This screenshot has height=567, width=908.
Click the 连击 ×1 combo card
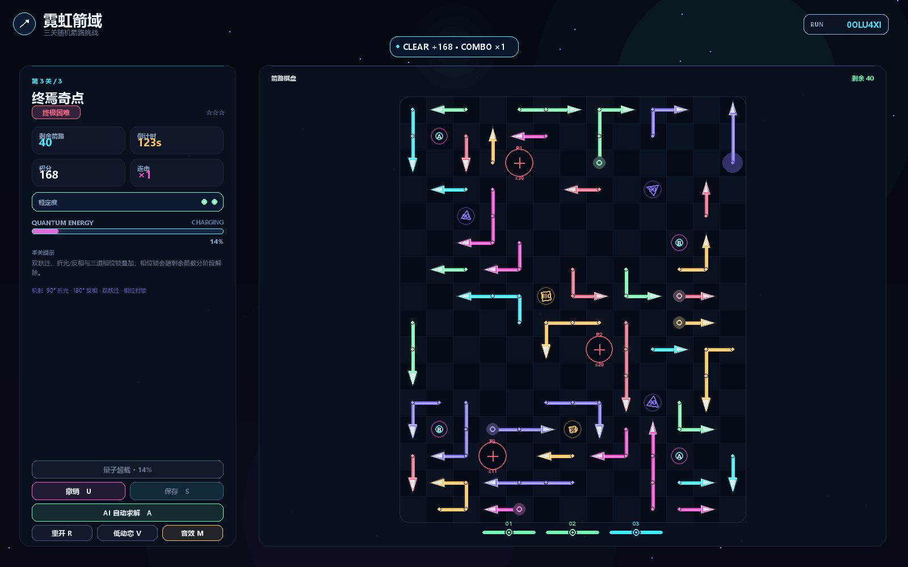click(x=176, y=172)
